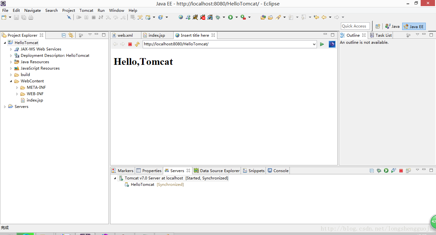Viewport: 436px width, 235px height.
Task: Switch to the Java perspective button
Action: 393,27
